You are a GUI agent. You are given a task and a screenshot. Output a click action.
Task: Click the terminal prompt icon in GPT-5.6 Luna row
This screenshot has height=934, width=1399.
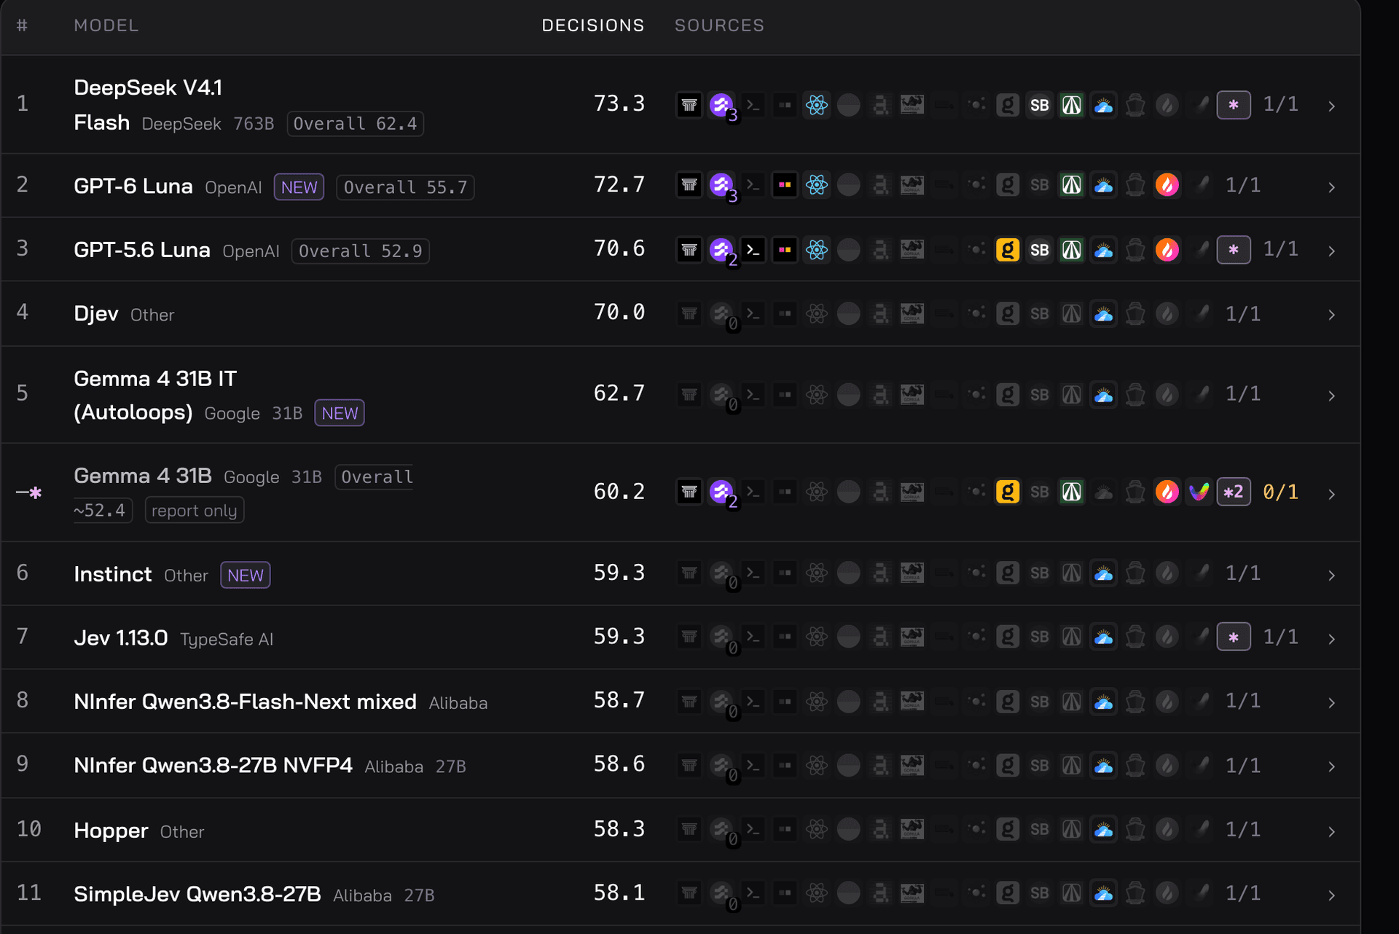pyautogui.click(x=753, y=250)
